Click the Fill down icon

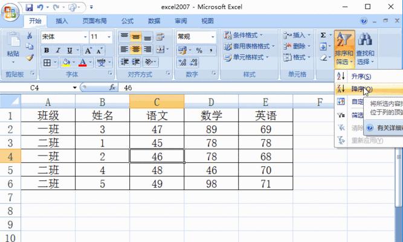click(x=323, y=47)
